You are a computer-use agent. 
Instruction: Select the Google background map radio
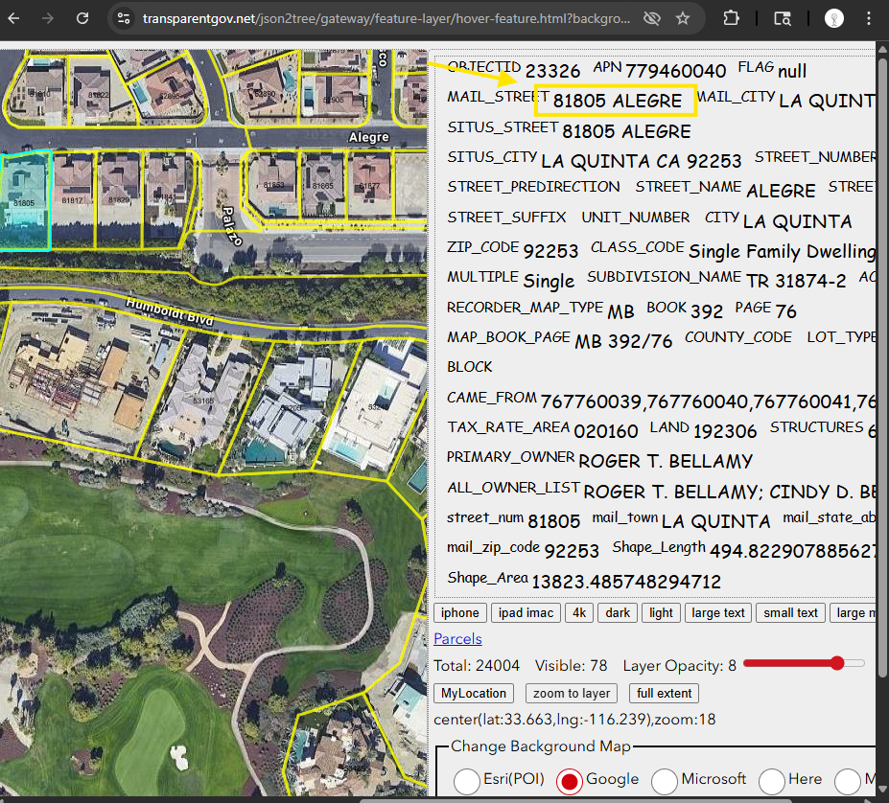(x=570, y=781)
